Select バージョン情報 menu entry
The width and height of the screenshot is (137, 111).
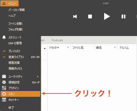[x=16, y=10]
